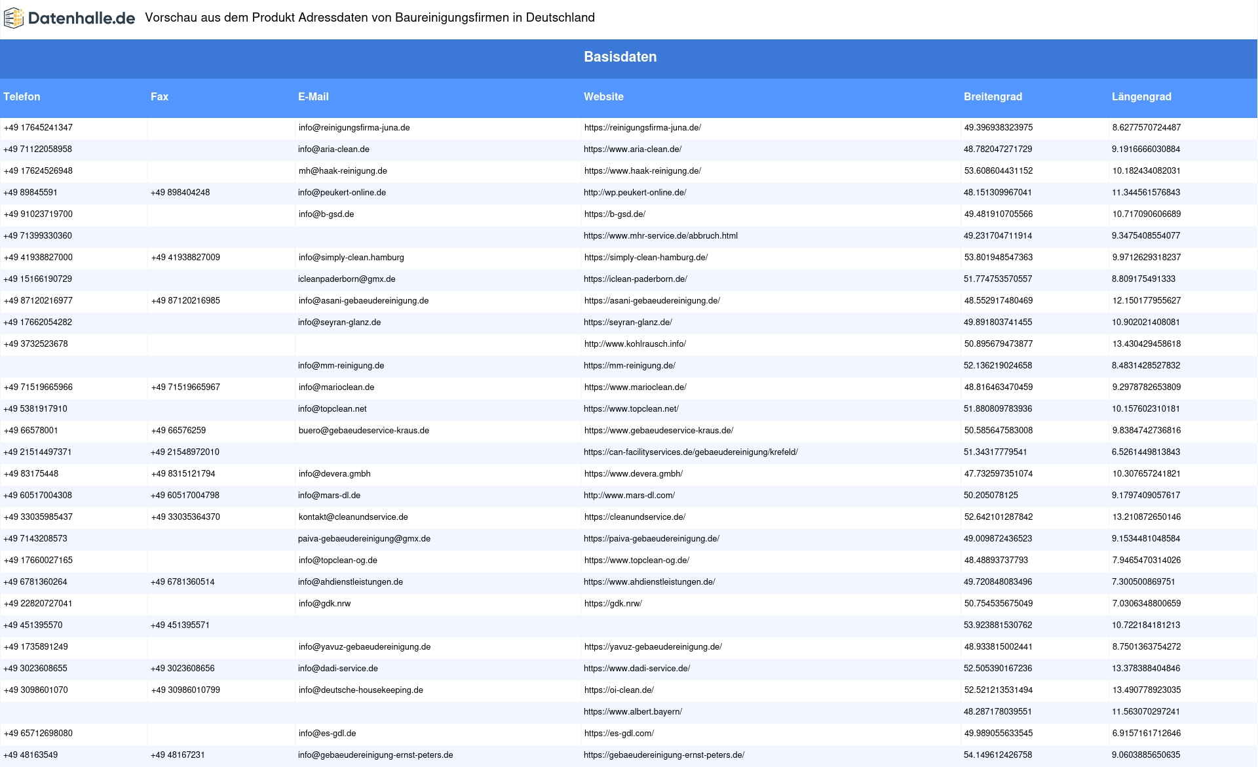The image size is (1258, 767).
Task: Click website http://www.kohlrausch.info/
Action: [635, 344]
